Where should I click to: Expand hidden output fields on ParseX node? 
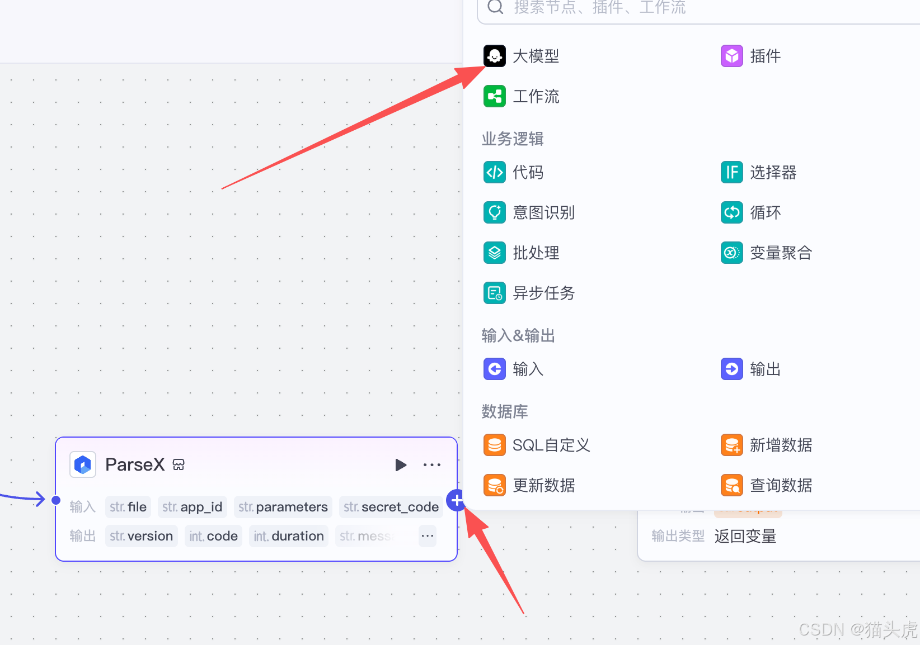(427, 536)
